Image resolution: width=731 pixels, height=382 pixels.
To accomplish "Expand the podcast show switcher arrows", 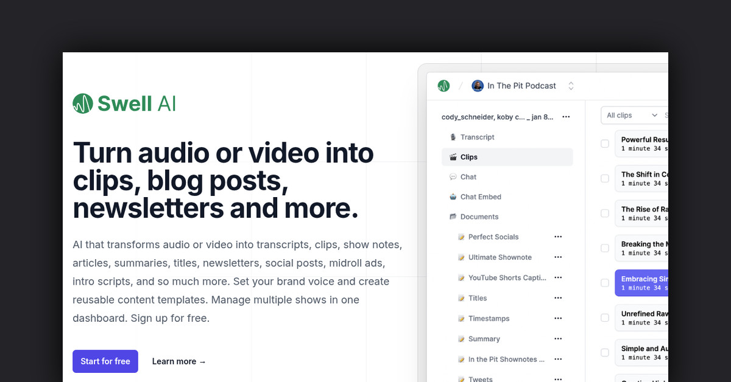I will [571, 86].
